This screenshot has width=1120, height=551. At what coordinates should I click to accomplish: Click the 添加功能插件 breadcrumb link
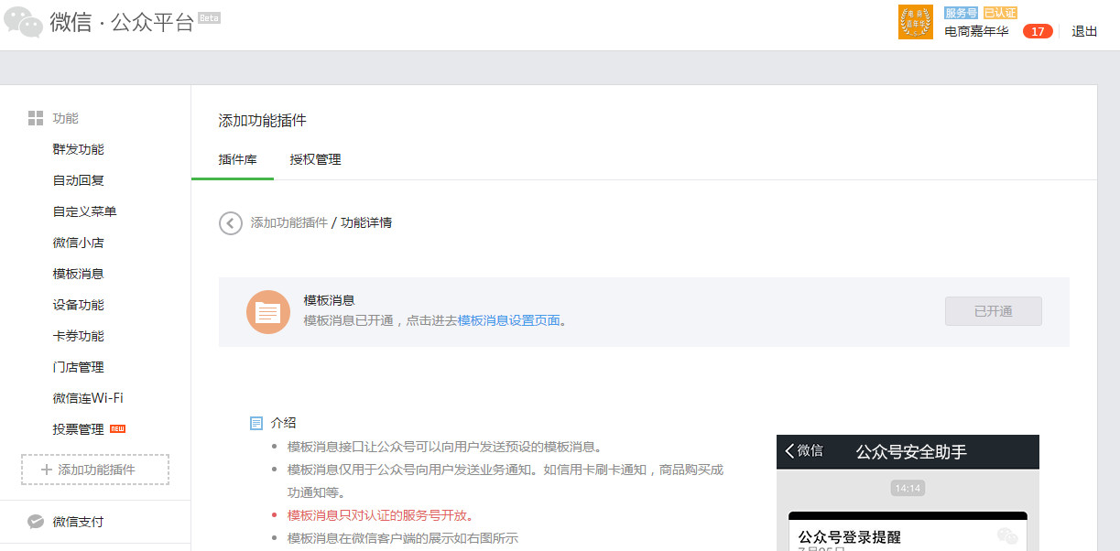289,222
